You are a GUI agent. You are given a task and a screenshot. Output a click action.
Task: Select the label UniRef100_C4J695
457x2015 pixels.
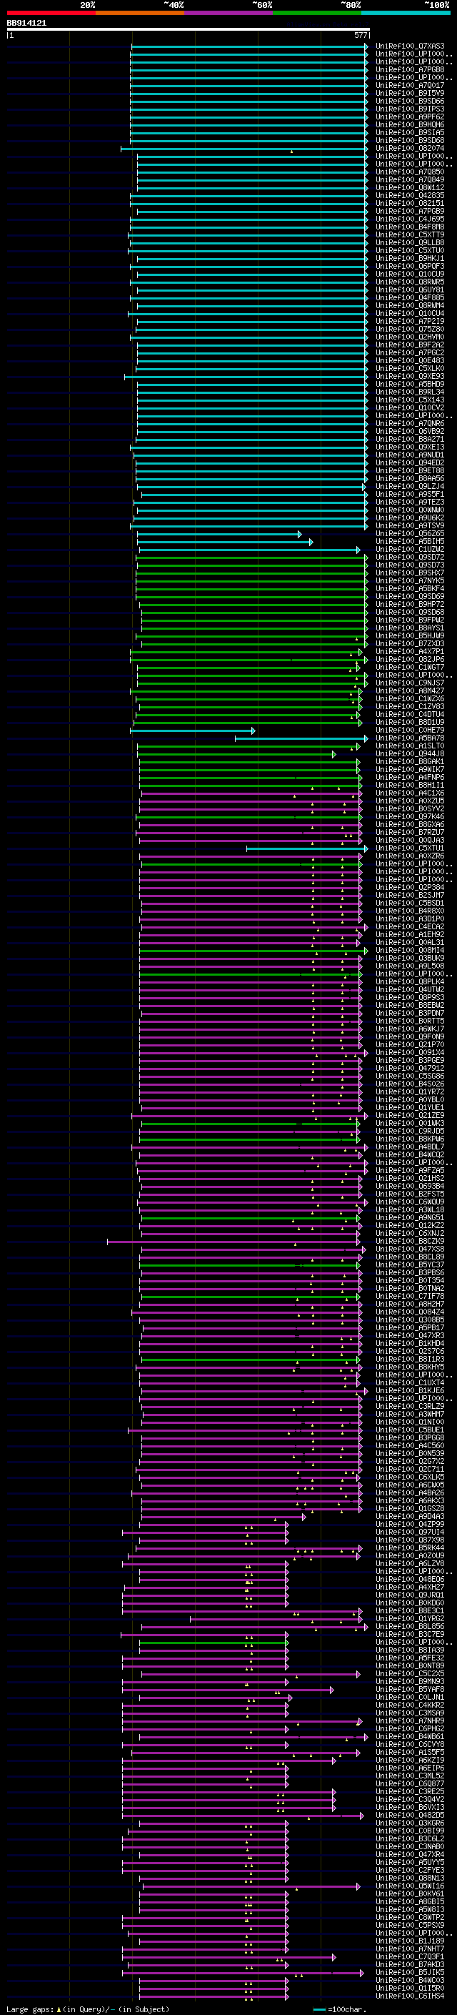[x=410, y=219]
